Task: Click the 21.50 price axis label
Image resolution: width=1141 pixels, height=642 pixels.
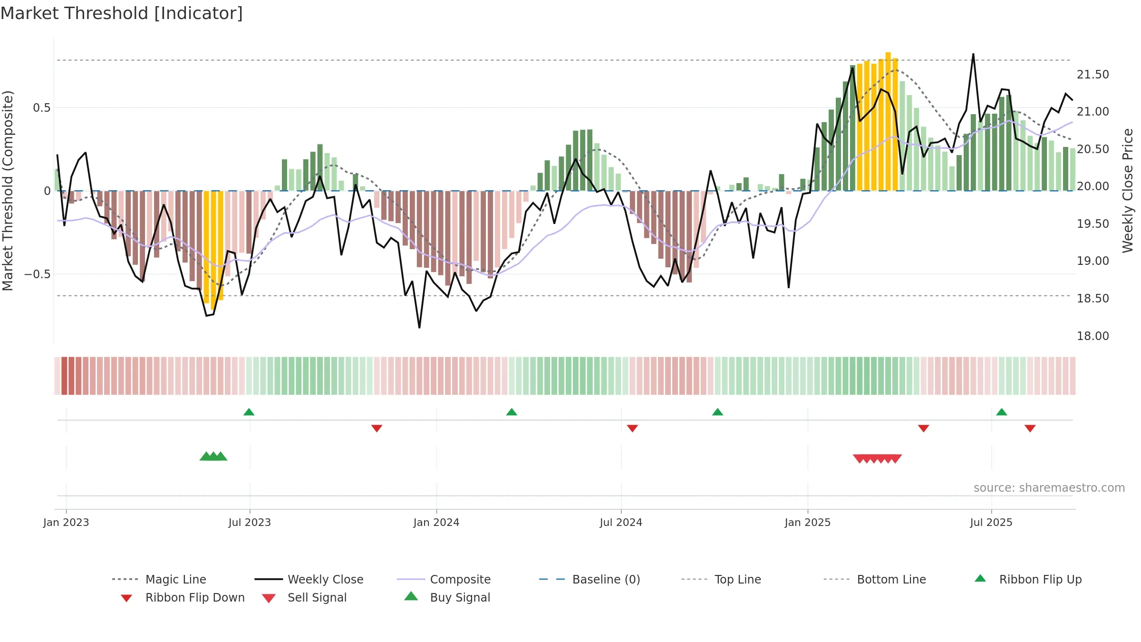Action: pos(1093,75)
